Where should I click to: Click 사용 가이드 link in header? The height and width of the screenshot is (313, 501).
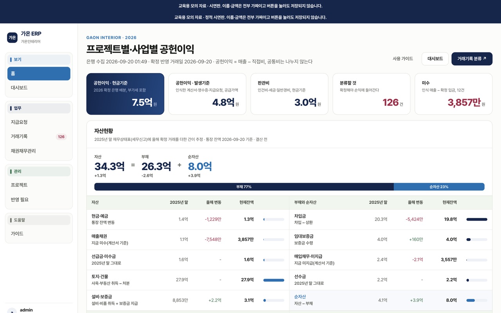[x=403, y=59]
